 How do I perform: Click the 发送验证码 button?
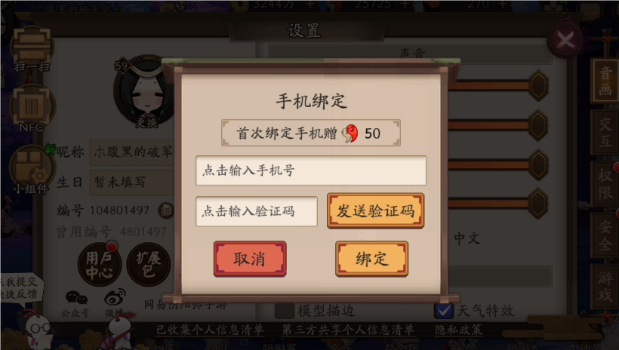click(375, 210)
